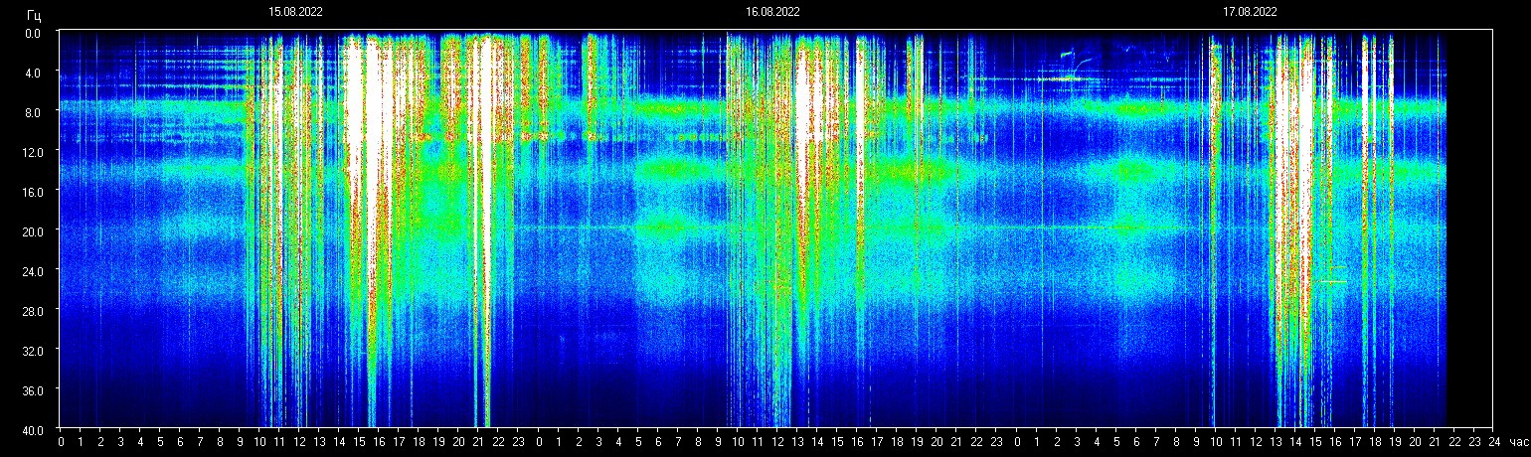Select the 8.0 frequency axis label
This screenshot has width=1531, height=457.
(x=33, y=112)
